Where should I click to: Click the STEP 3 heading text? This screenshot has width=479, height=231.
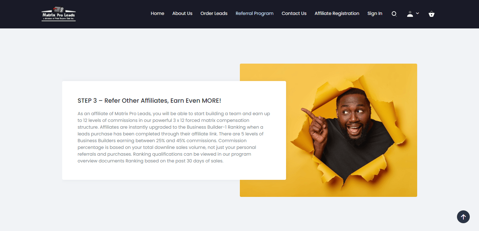click(x=149, y=101)
